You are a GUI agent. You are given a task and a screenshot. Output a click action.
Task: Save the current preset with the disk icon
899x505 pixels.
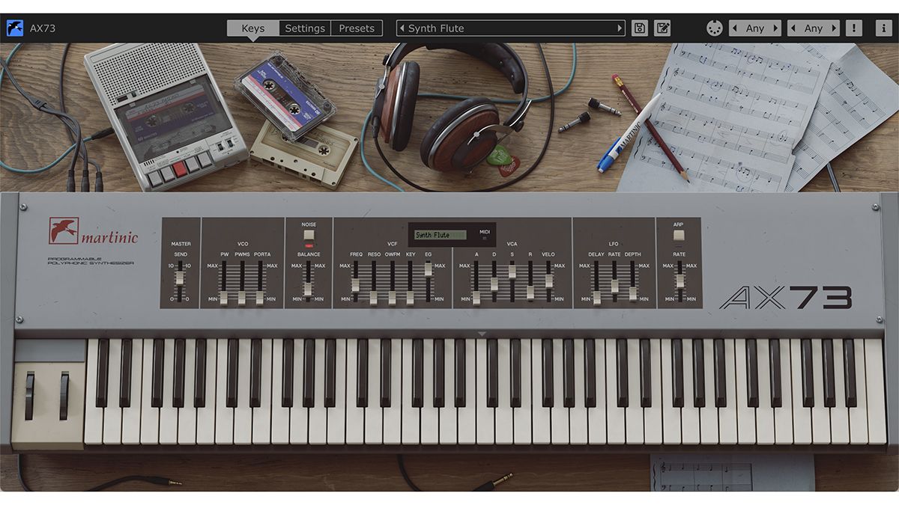click(x=639, y=28)
